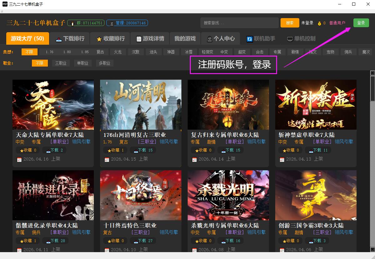
Task: Open the 下载排行 tab
Action: pos(70,39)
